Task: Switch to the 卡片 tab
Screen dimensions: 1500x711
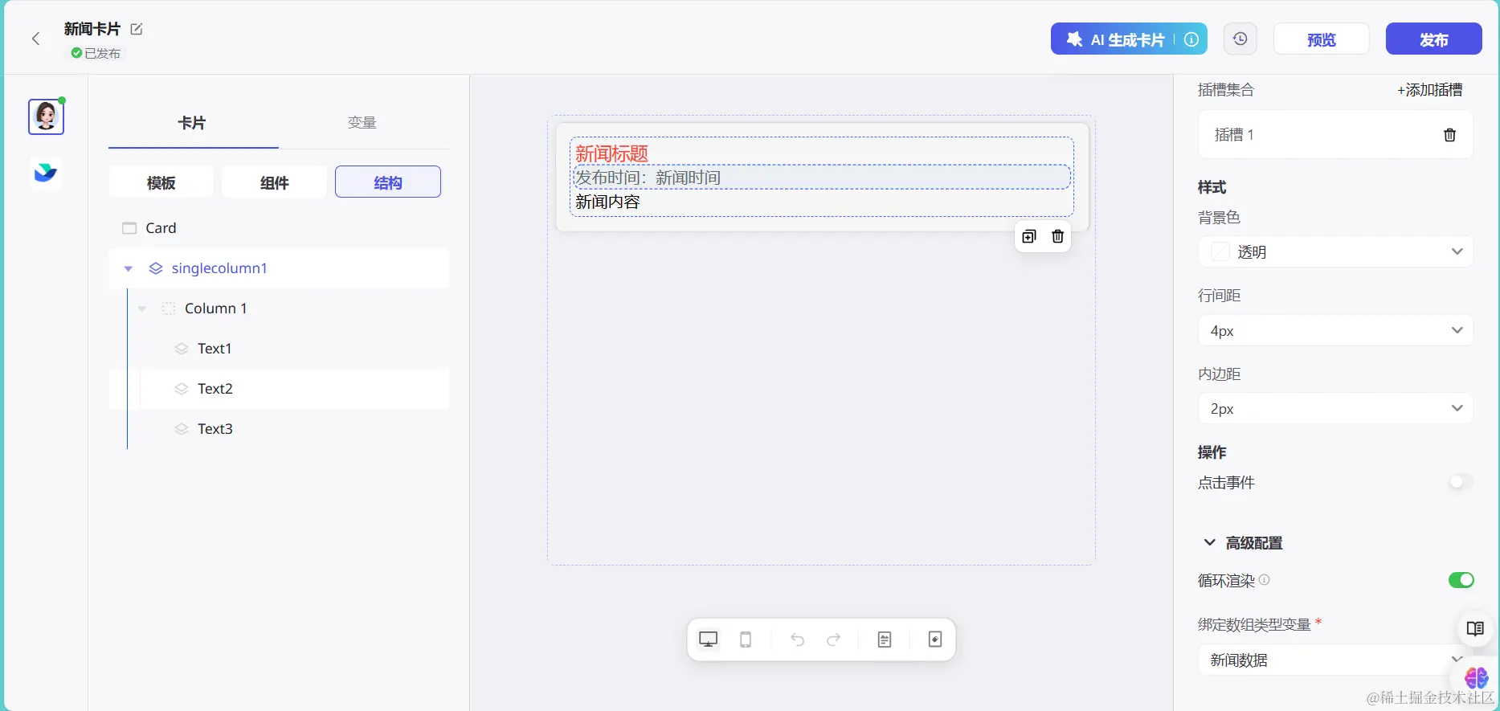Action: (193, 123)
